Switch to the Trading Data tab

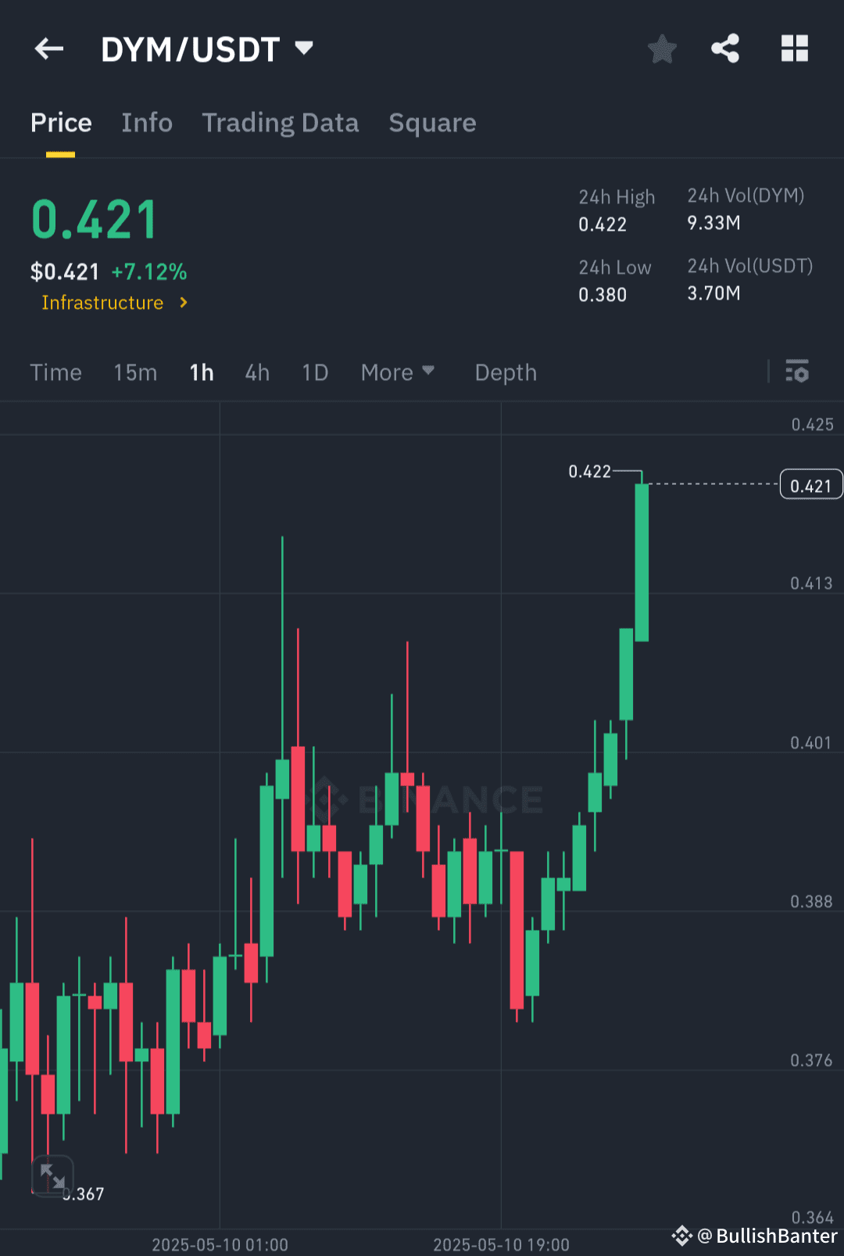[x=281, y=123]
